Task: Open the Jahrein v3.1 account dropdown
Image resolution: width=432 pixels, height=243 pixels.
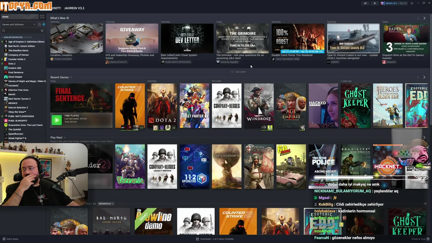Action: [x=394, y=3]
